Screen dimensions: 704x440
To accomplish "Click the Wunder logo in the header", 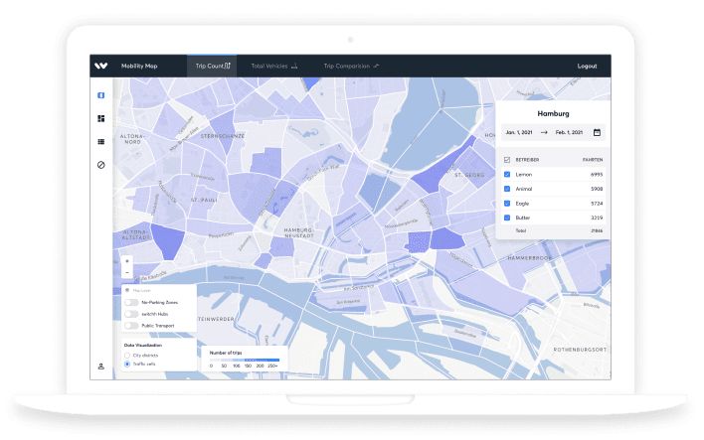I will [x=101, y=66].
